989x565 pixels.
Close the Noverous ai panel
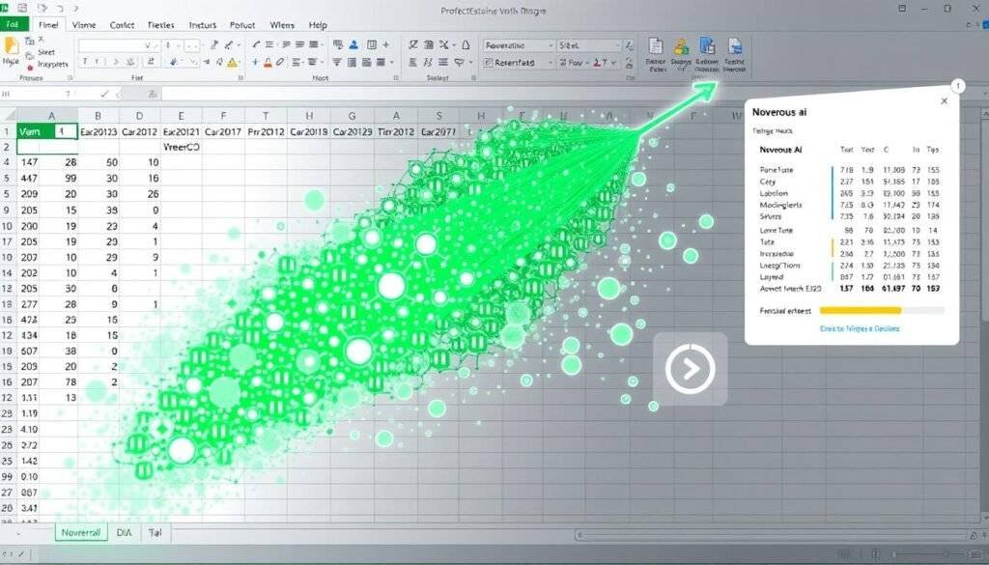(945, 100)
